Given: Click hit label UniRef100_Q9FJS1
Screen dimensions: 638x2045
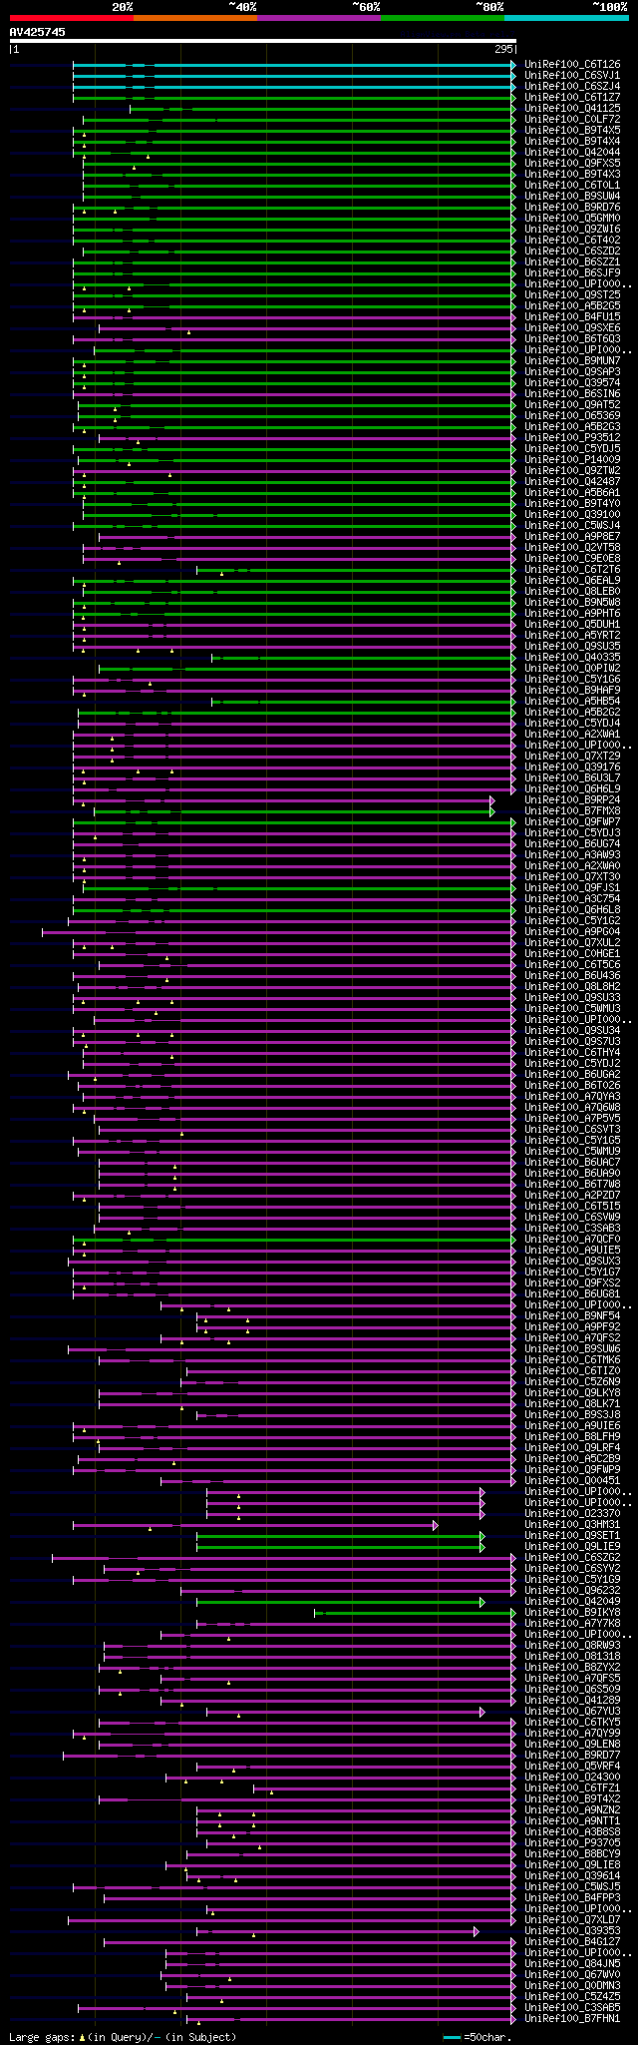Looking at the screenshot, I should coord(572,888).
